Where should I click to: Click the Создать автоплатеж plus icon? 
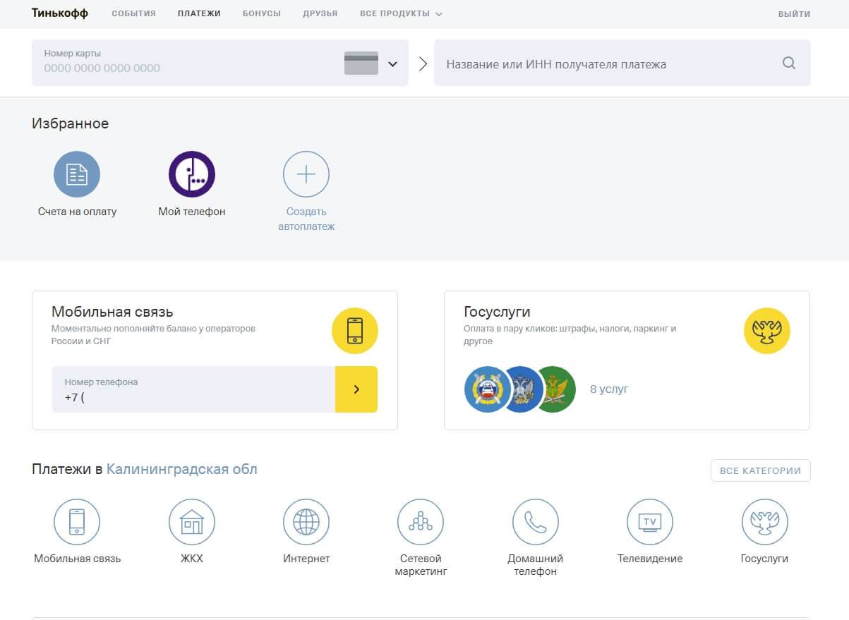point(306,174)
